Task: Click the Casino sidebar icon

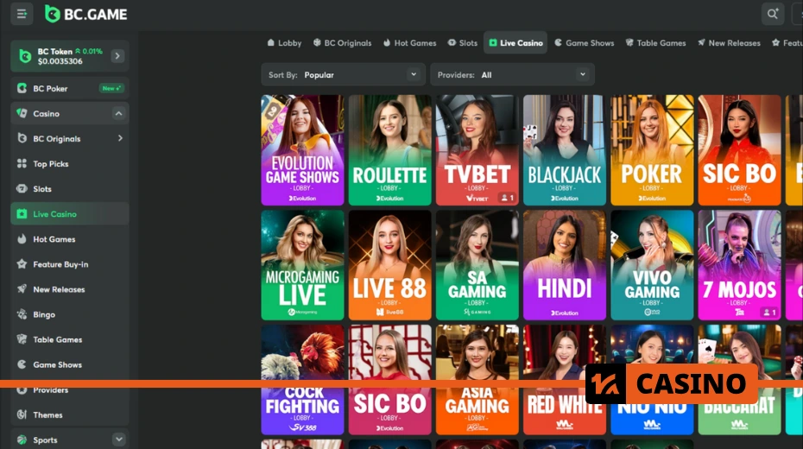Action: (22, 113)
